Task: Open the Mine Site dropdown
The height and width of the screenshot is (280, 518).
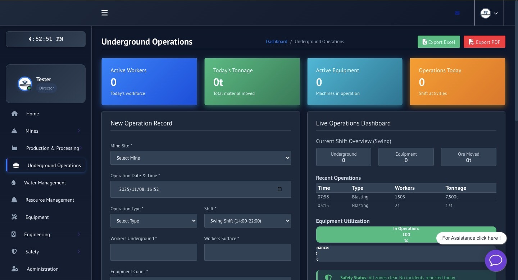Action: (x=200, y=158)
